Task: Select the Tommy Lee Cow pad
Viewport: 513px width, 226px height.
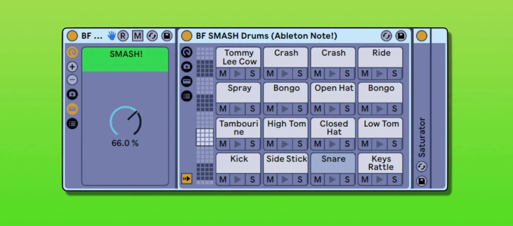Action: (x=238, y=57)
